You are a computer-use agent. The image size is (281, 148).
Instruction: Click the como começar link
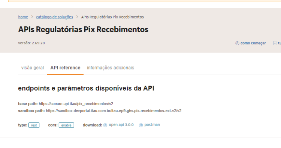click(x=253, y=43)
